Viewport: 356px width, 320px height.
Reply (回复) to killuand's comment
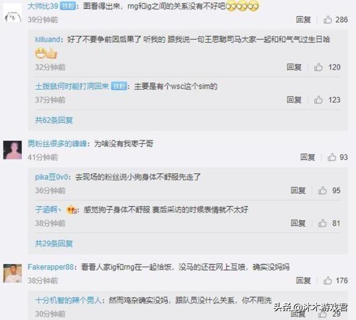point(294,67)
